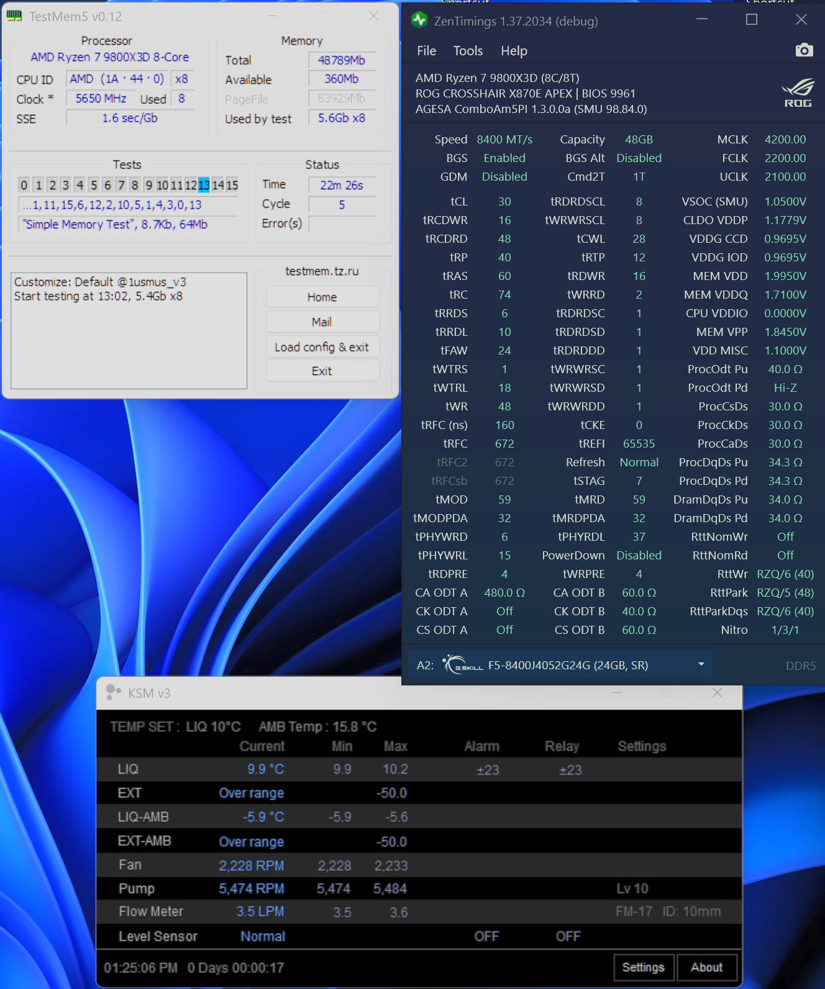Screen dimensions: 825x989
Task: Open the Tools menu in ZenTimings
Action: (468, 51)
